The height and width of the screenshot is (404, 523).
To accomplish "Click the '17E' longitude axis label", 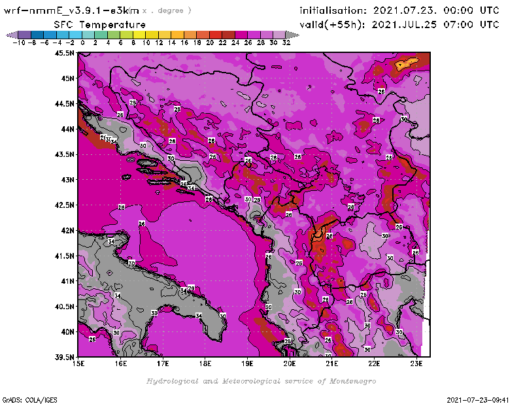I will pyautogui.click(x=163, y=363).
